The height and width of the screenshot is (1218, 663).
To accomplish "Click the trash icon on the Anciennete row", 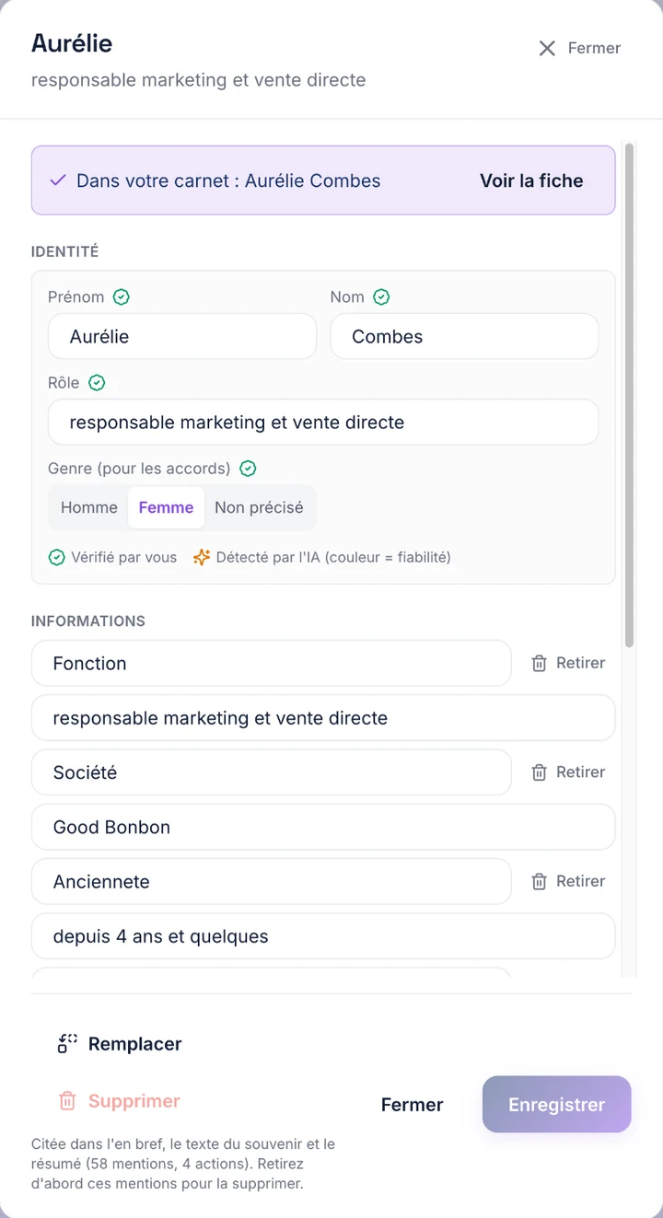I will (x=540, y=881).
